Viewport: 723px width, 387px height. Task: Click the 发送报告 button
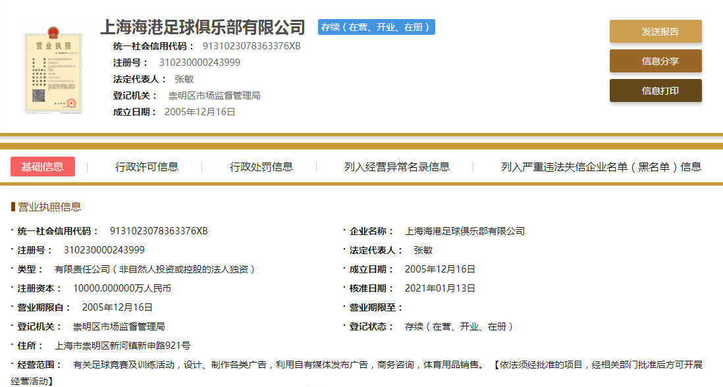click(x=655, y=32)
